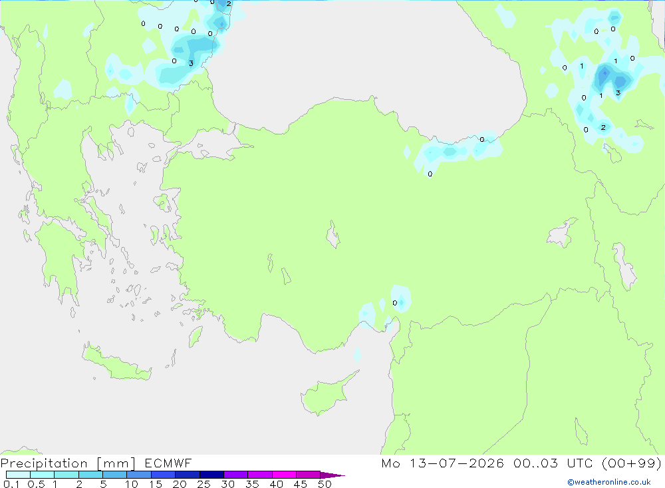Choose the 10–15 mm legend color box

(139, 475)
